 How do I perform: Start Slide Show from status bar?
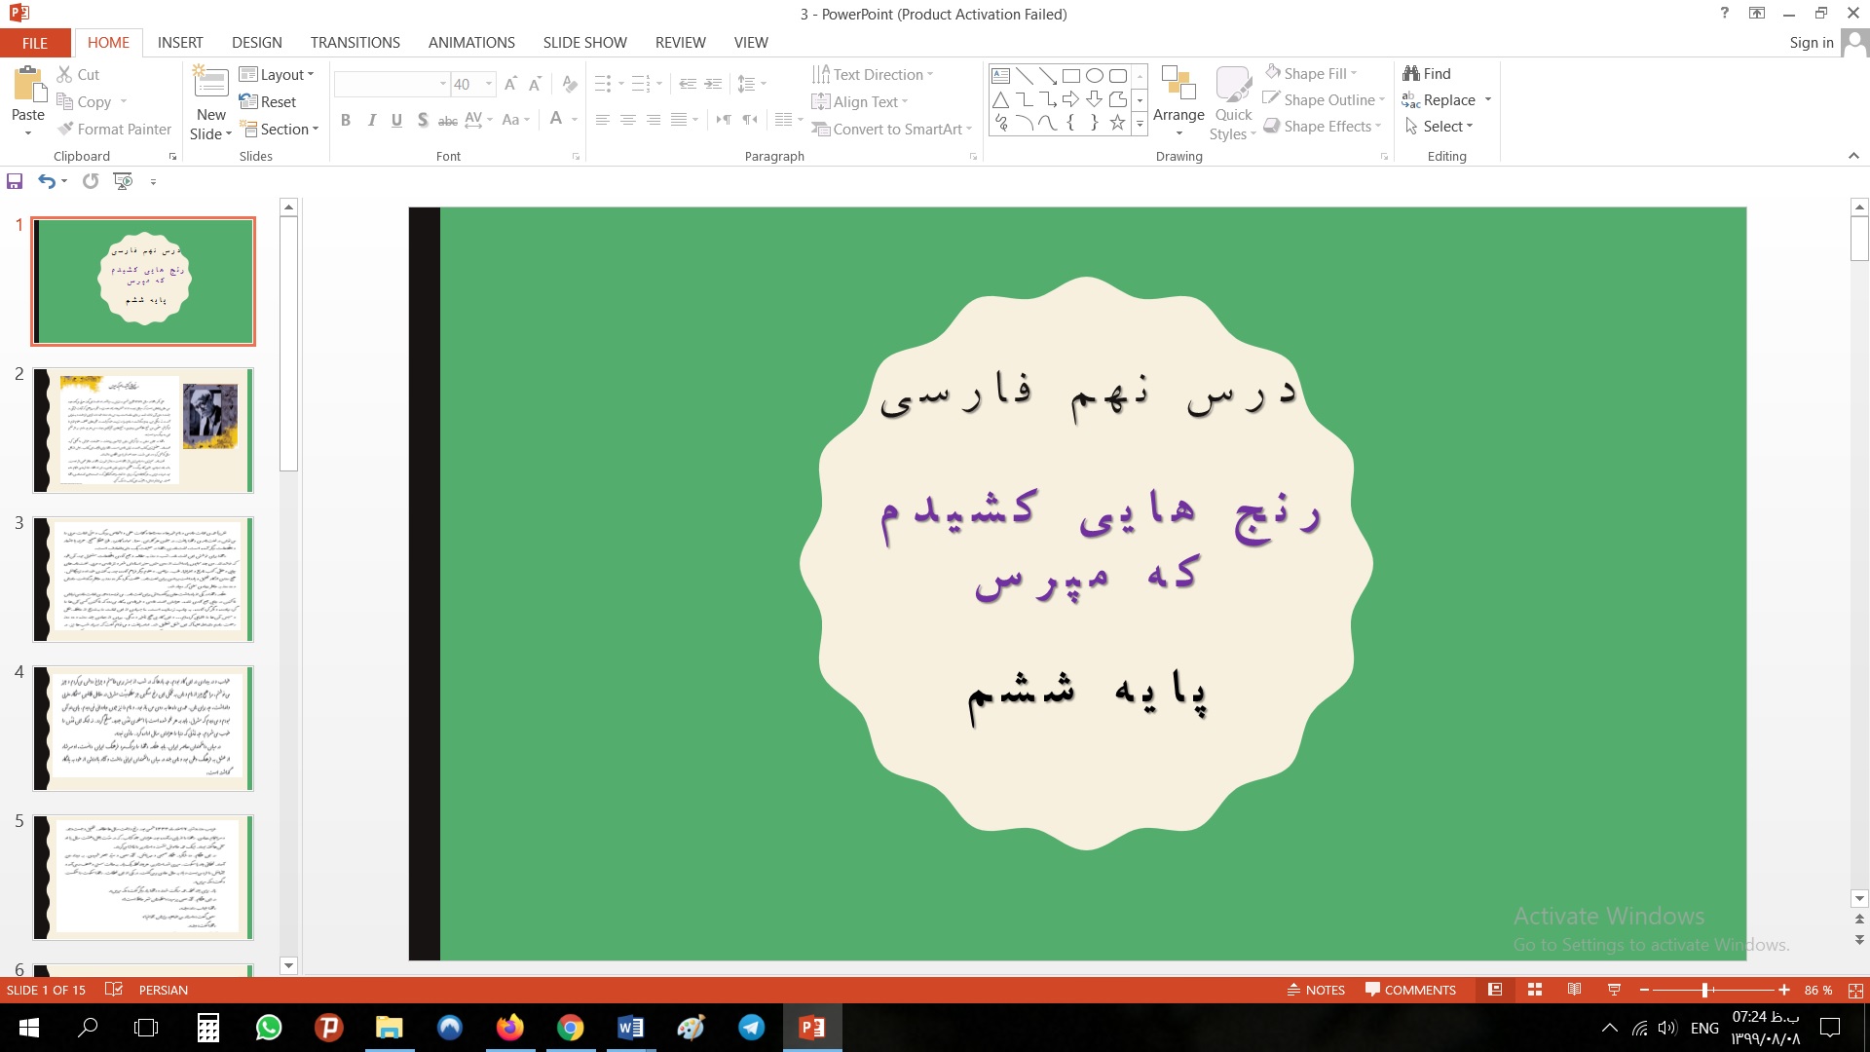click(1614, 990)
